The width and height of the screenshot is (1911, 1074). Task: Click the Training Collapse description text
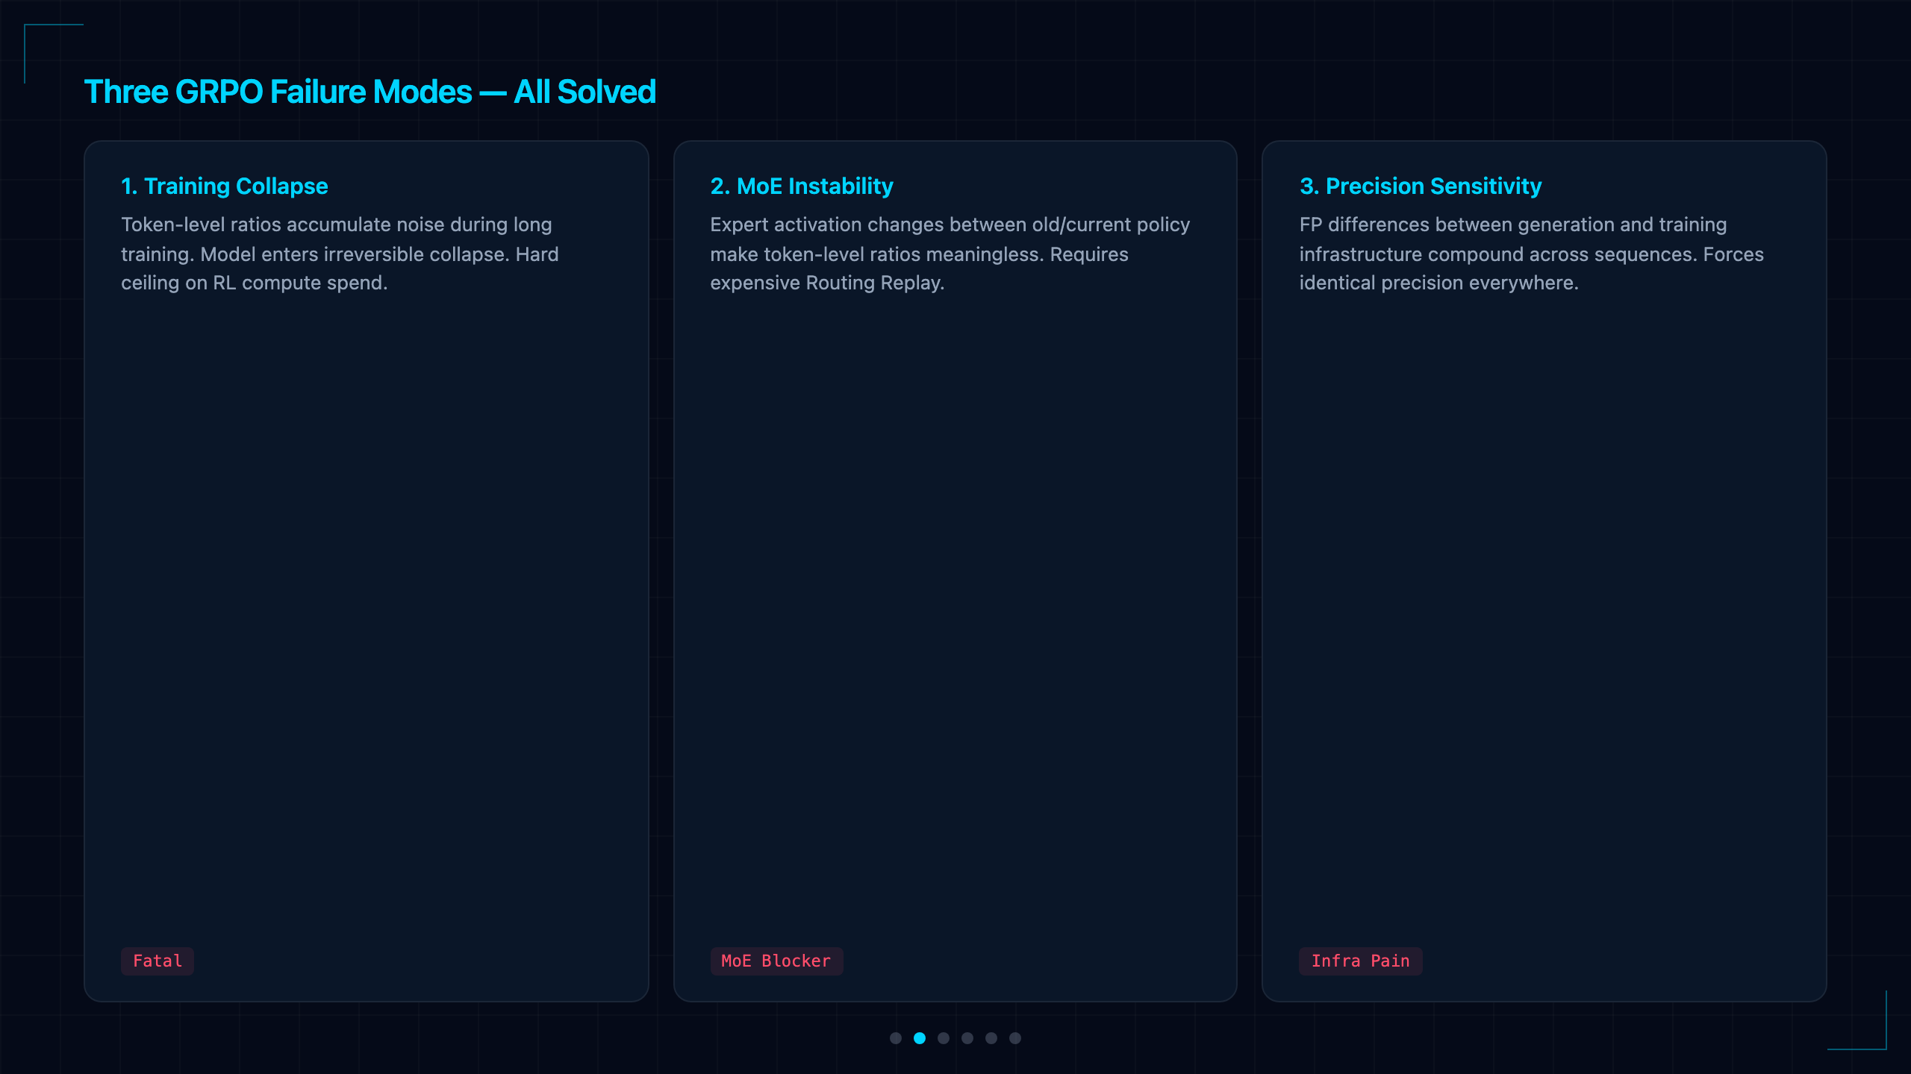click(340, 254)
